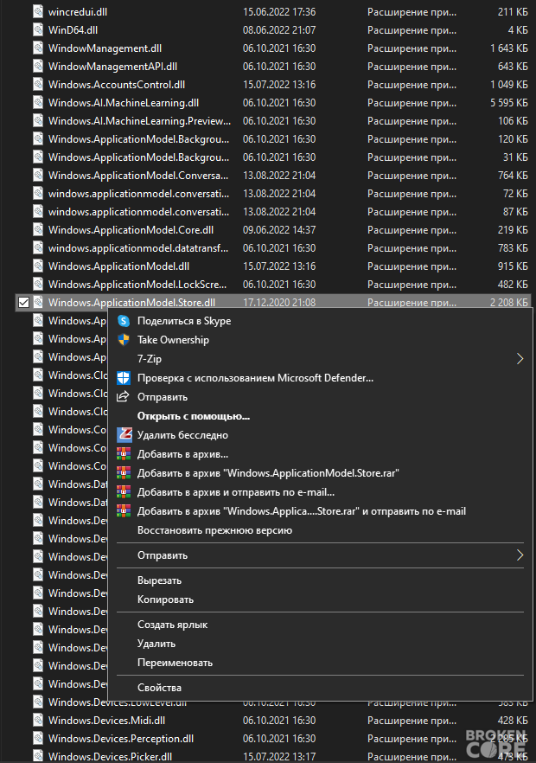536x763 pixels.
Task: Click size value 428 КБ
Action: pos(513,720)
